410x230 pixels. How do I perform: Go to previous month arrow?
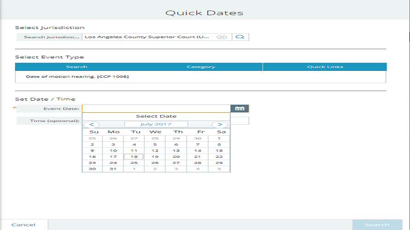[x=92, y=124]
